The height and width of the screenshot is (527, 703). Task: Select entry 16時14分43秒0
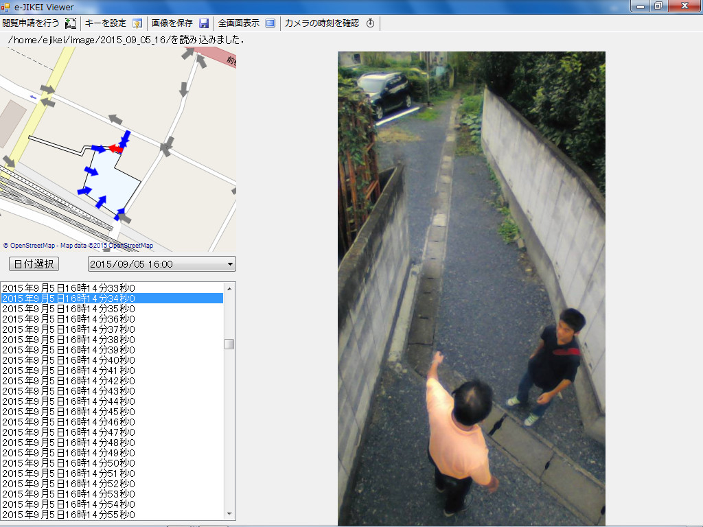pyautogui.click(x=112, y=391)
